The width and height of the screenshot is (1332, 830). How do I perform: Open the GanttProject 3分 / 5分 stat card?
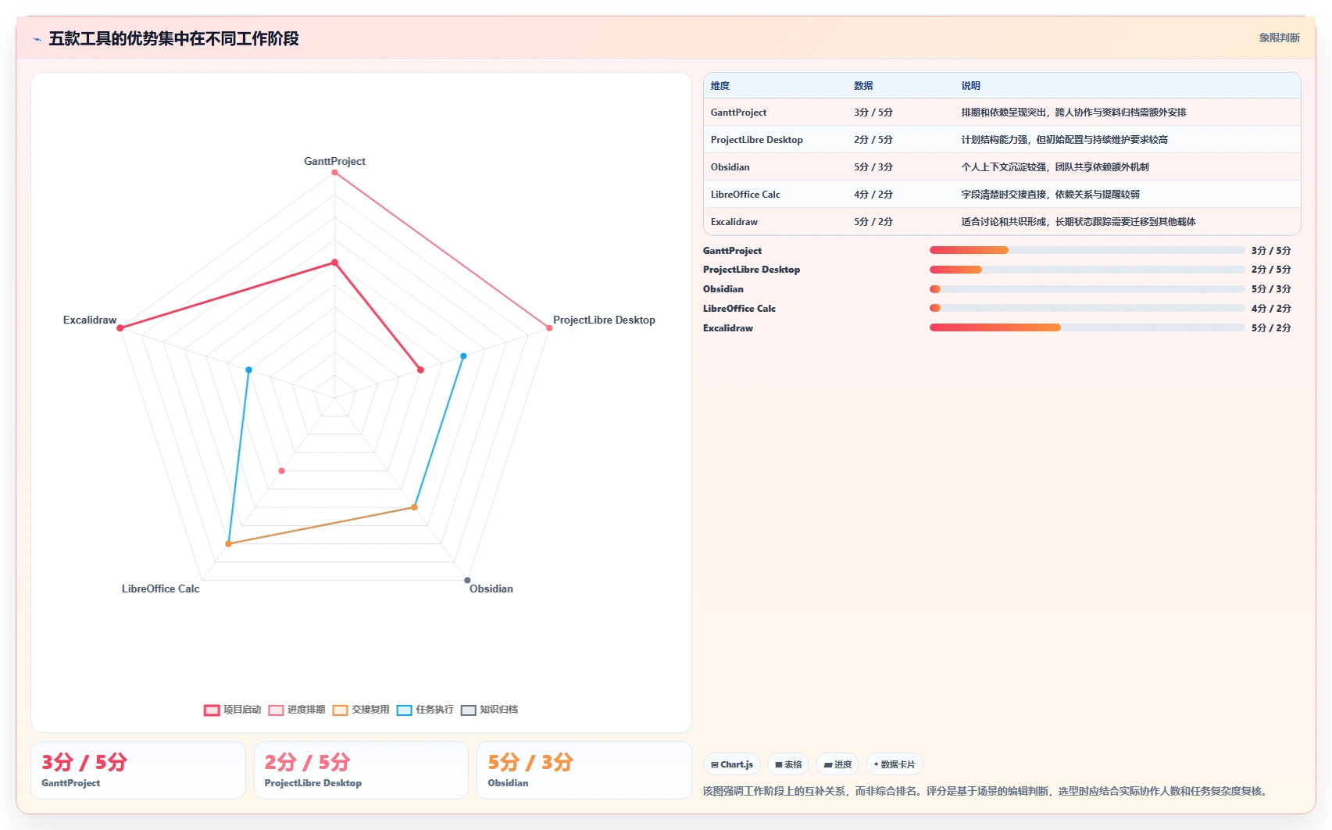pyautogui.click(x=138, y=770)
